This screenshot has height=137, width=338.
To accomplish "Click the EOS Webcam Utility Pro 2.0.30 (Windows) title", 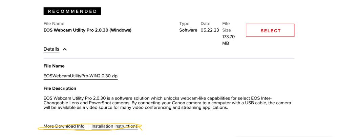I will coord(87,30).
